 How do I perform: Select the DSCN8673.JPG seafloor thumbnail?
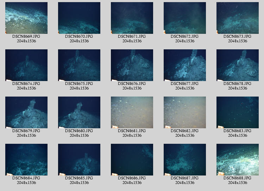tap(238, 18)
